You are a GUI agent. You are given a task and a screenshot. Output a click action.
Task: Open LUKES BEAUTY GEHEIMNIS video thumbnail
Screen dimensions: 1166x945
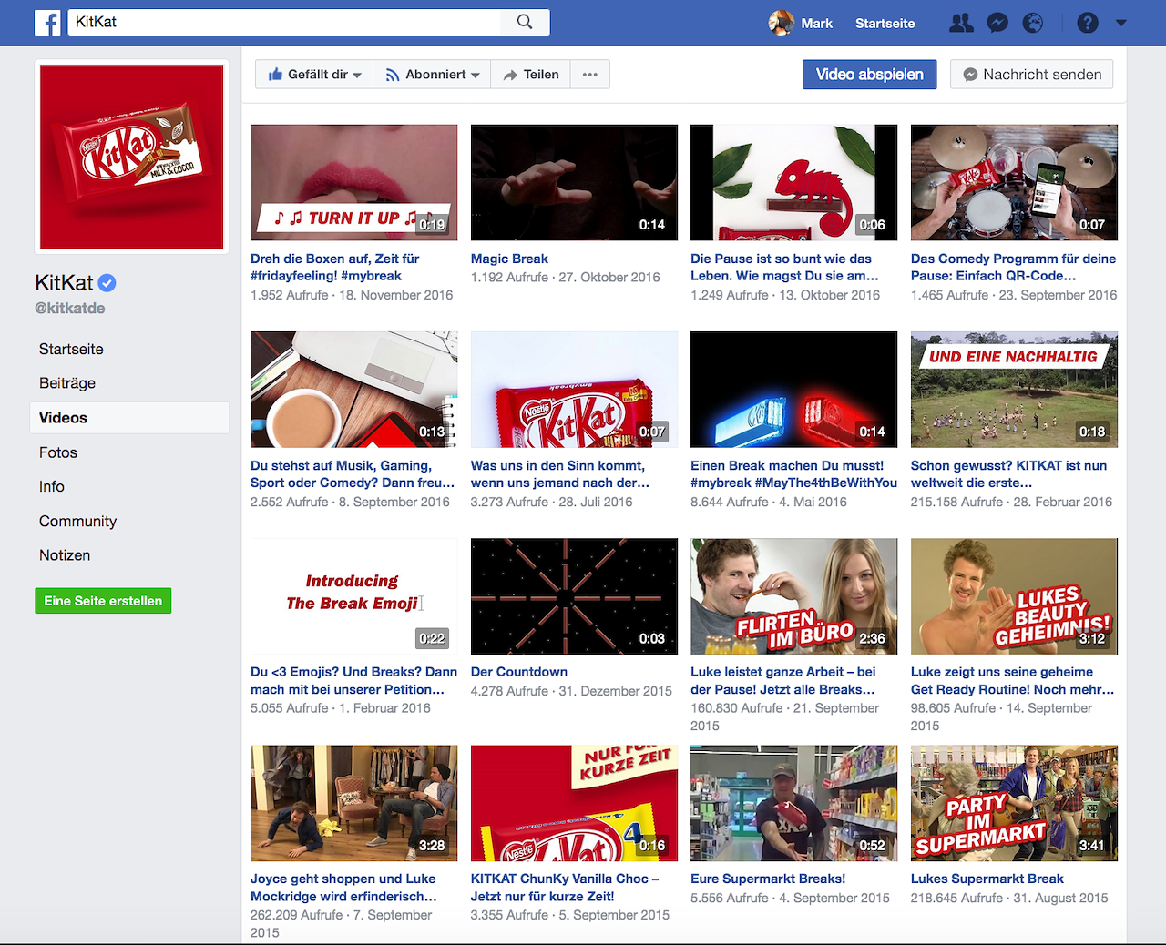pos(1014,596)
